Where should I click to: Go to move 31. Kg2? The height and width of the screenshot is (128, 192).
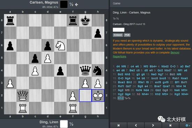(121, 94)
